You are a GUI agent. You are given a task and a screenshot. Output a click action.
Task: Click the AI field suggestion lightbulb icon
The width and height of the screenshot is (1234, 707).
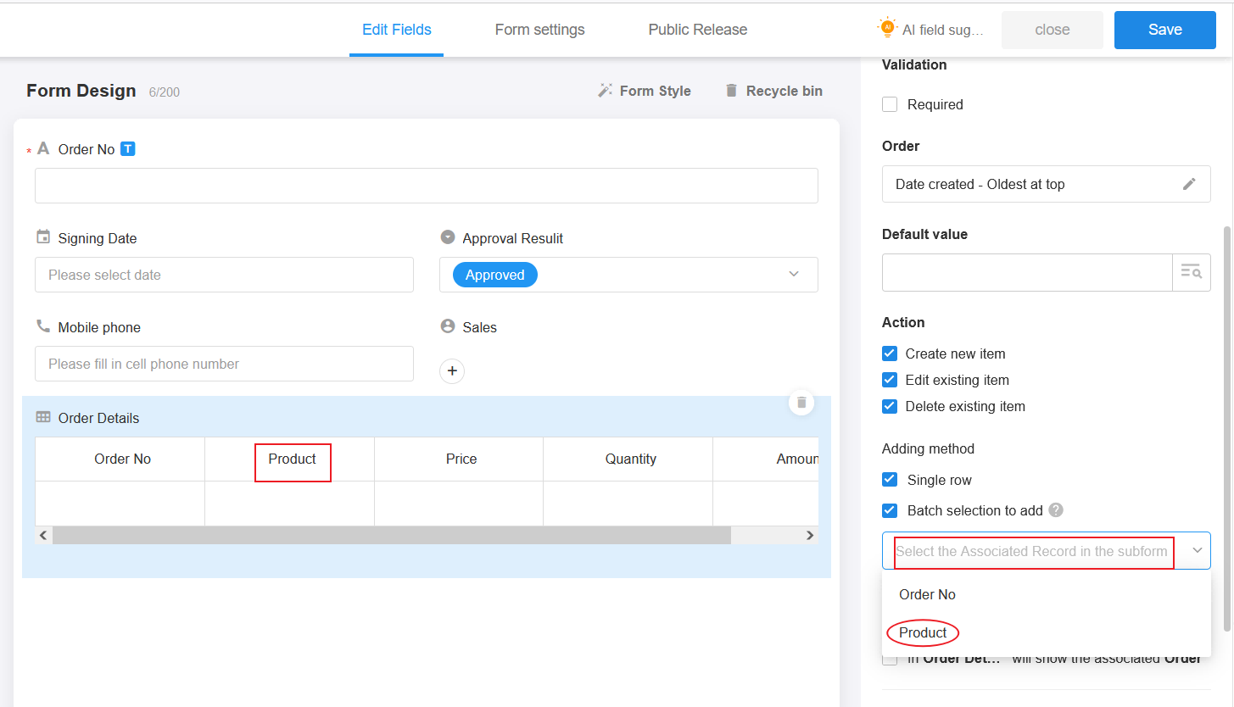887,27
